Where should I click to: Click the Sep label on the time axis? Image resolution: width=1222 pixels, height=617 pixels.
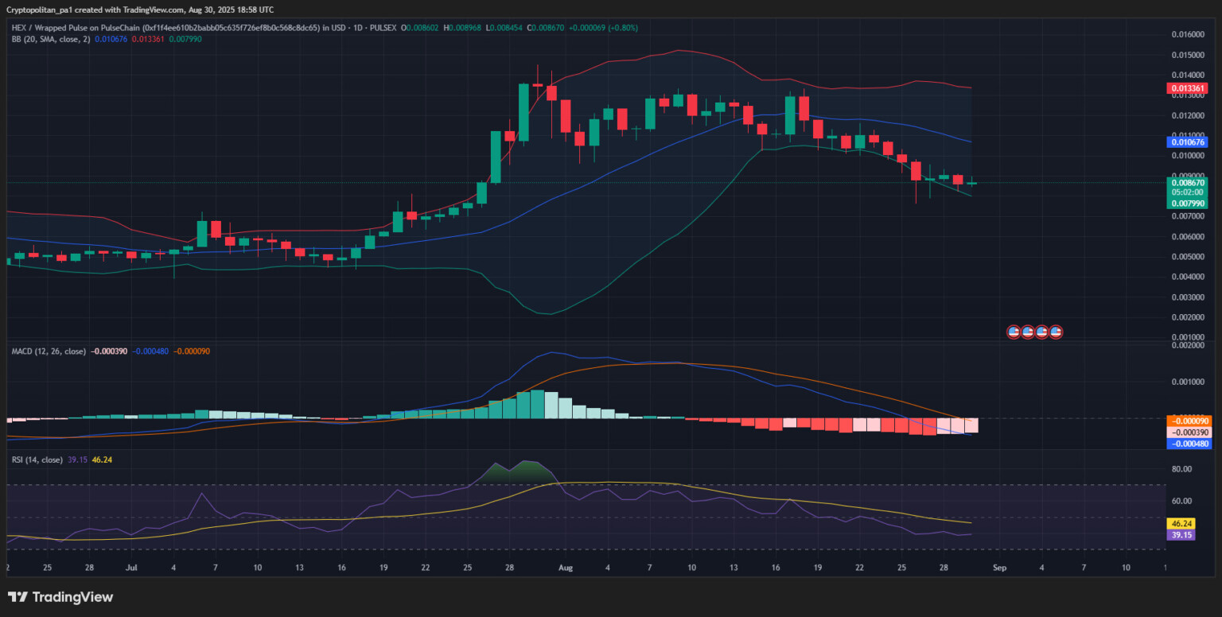point(999,567)
